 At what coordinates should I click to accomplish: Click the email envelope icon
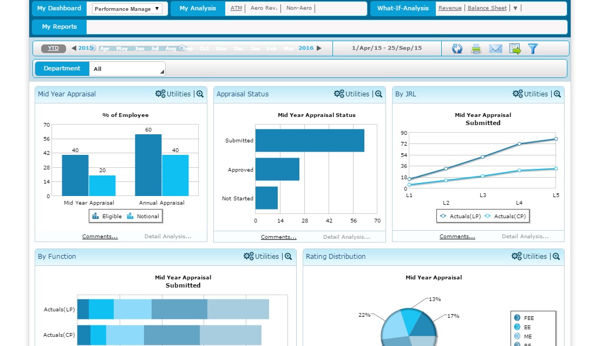click(495, 49)
